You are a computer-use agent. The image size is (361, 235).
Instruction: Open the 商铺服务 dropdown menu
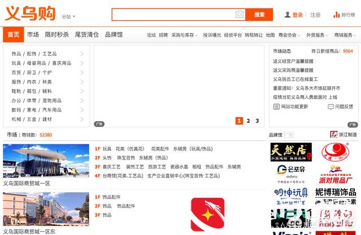[345, 35]
